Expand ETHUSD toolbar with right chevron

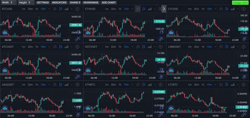click(x=164, y=9)
